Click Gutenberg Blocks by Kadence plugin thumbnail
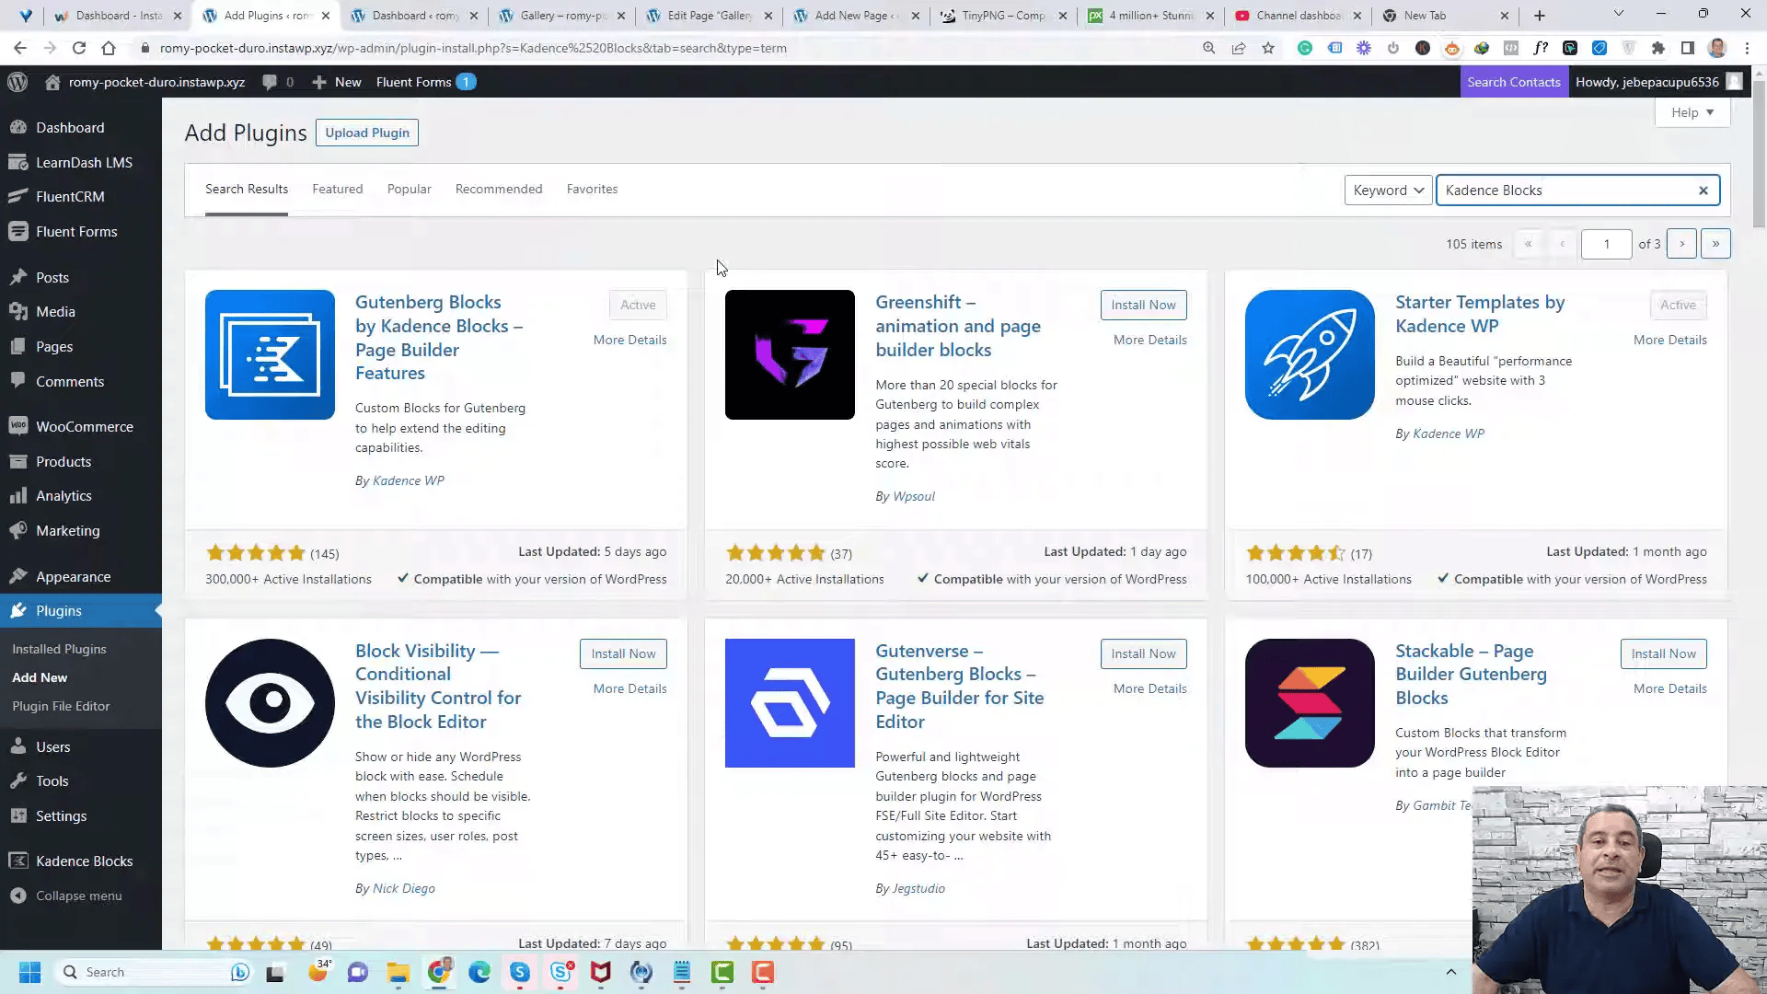The height and width of the screenshot is (994, 1767). [x=270, y=354]
